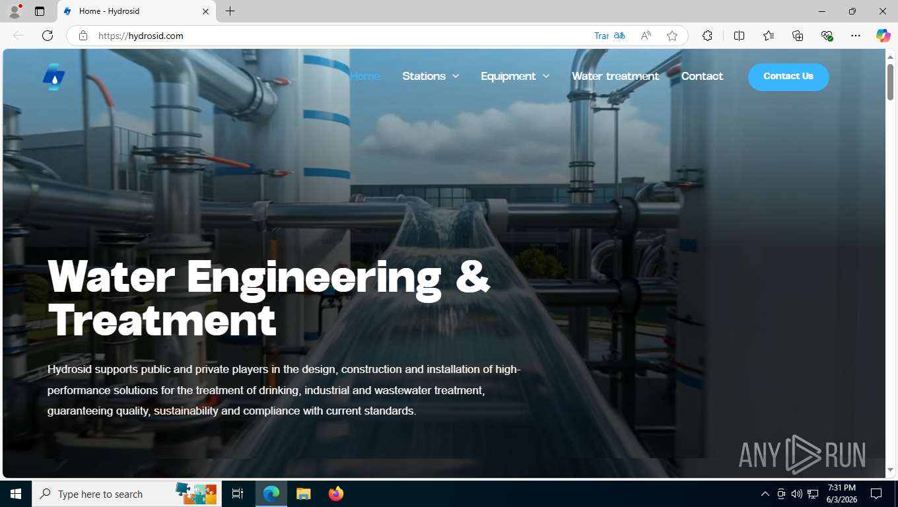Select the Home - Hydrosid tab
This screenshot has width=898, height=507.
tap(137, 11)
